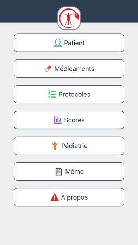This screenshot has width=138, height=245.
Task: Click the 'Médicaments' text label
Action: (74, 69)
